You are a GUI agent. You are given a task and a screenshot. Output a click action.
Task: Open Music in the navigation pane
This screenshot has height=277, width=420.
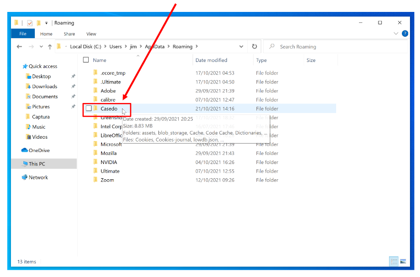35,127
